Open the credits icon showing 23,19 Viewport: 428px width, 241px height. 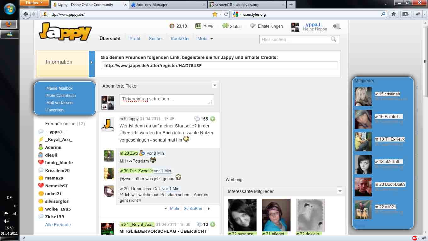[x=172, y=26]
